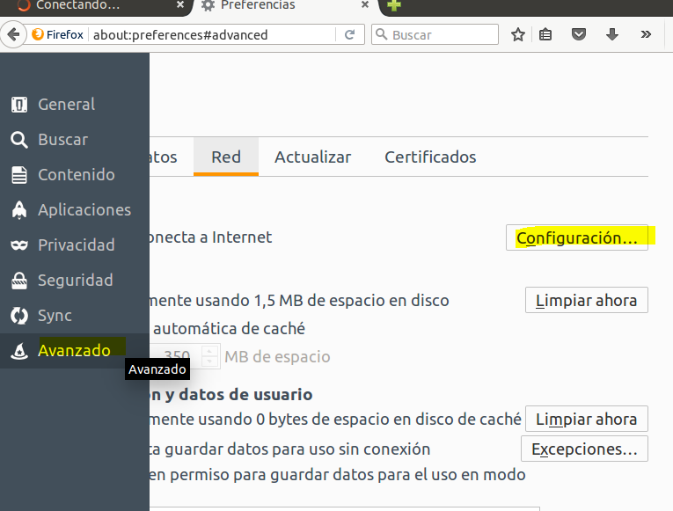Open a new tab with the plus icon
The image size is (673, 511).
pyautogui.click(x=393, y=5)
